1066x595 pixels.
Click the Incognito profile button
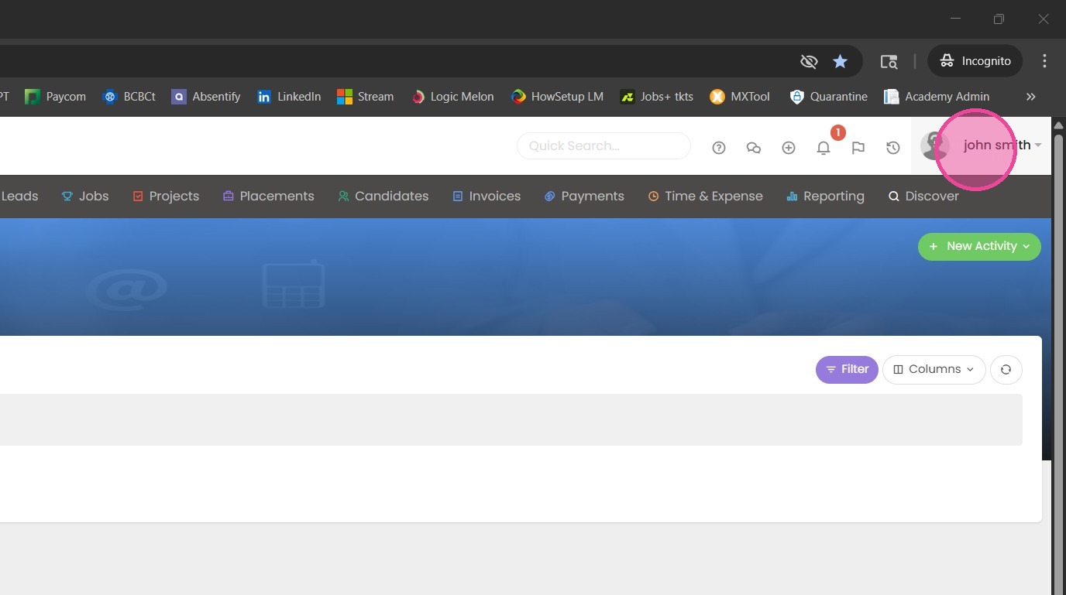(x=975, y=61)
